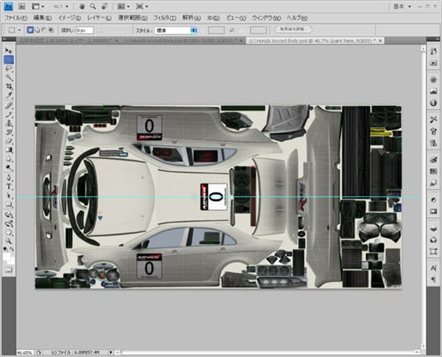
Task: Select the Brush tool
Action: 9,115
